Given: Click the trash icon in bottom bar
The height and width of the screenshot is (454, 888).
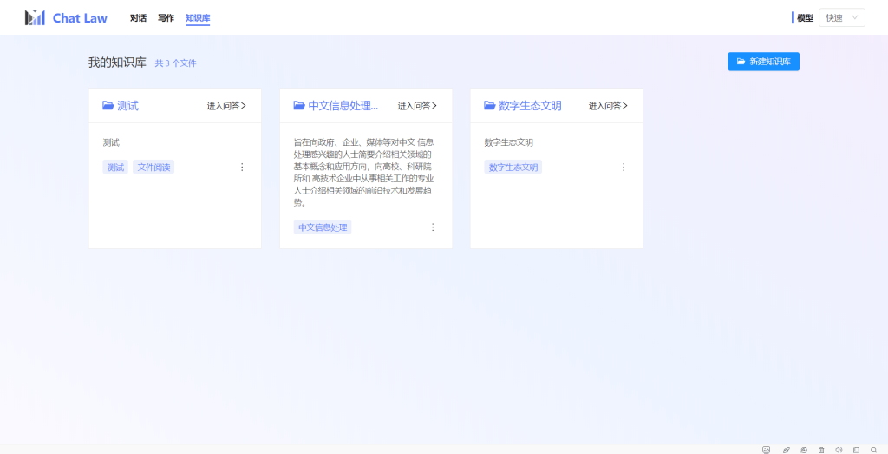Looking at the screenshot, I should [x=821, y=450].
